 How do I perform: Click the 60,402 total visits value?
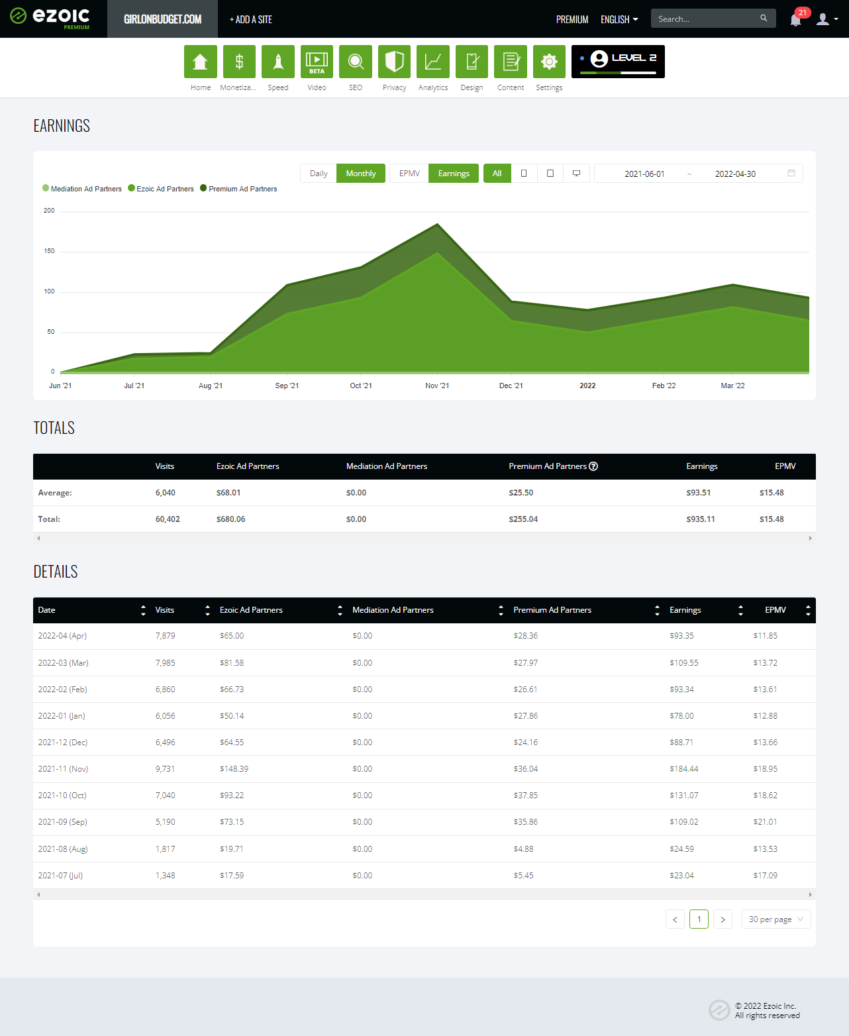(168, 519)
